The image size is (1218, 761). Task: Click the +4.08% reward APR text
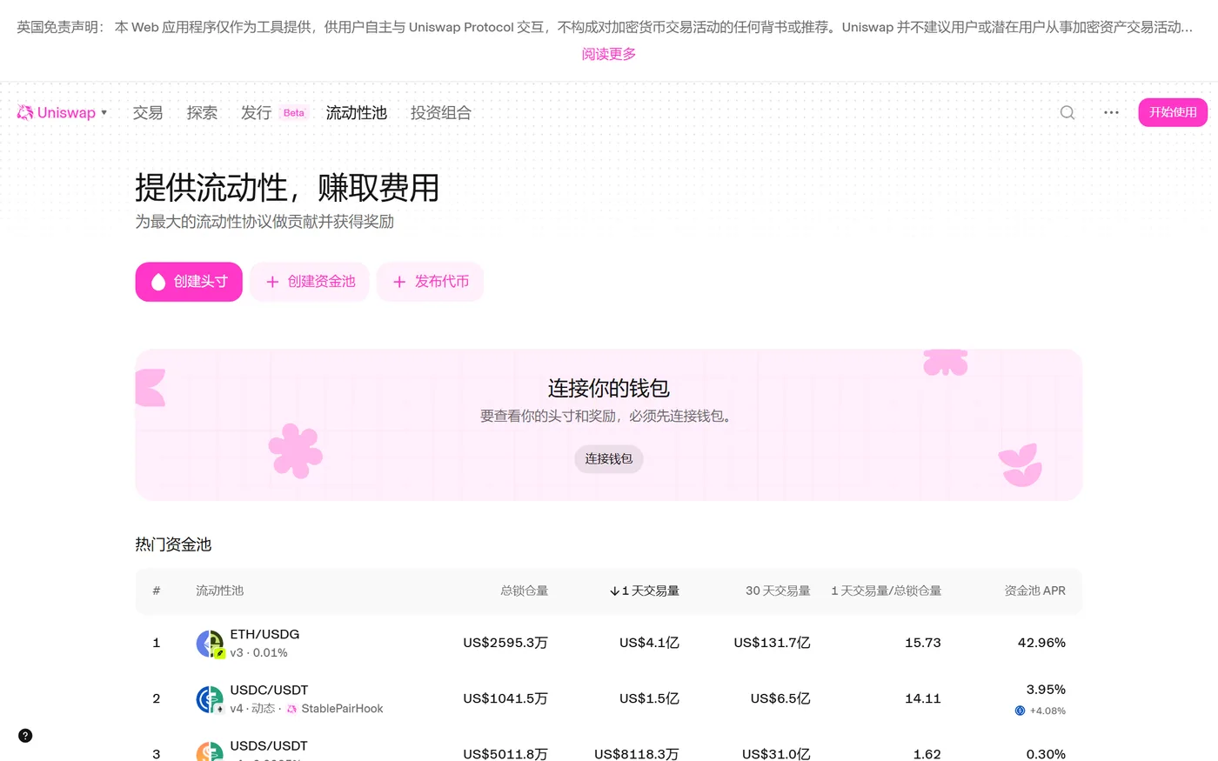(1047, 711)
